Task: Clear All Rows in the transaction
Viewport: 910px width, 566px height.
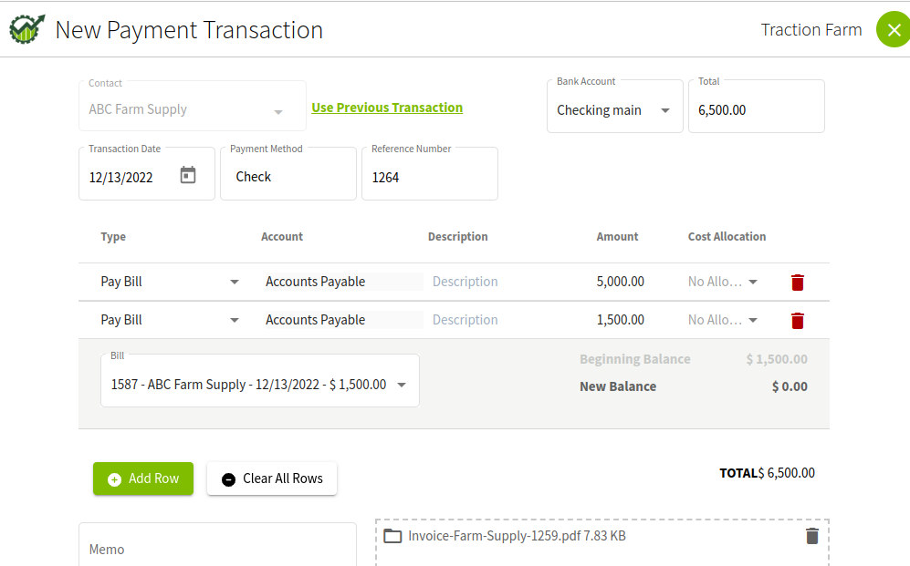Action: point(272,479)
